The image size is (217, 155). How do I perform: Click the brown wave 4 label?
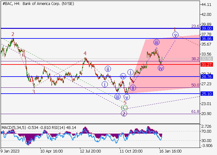(x=85, y=53)
